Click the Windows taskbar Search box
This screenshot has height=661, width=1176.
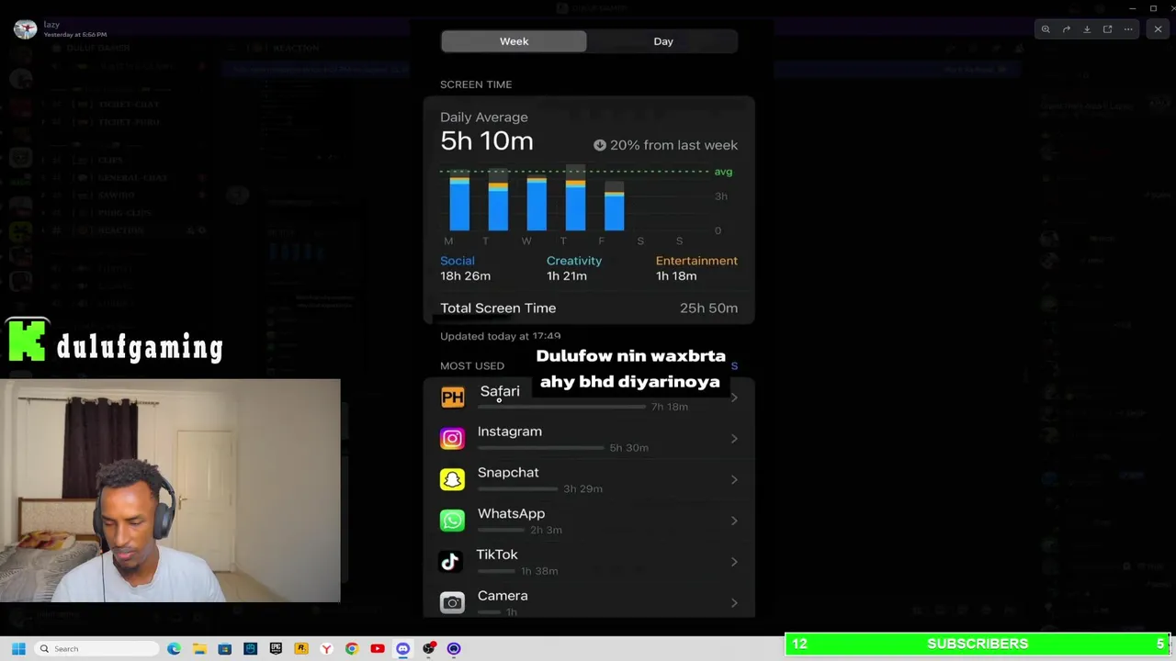(96, 649)
